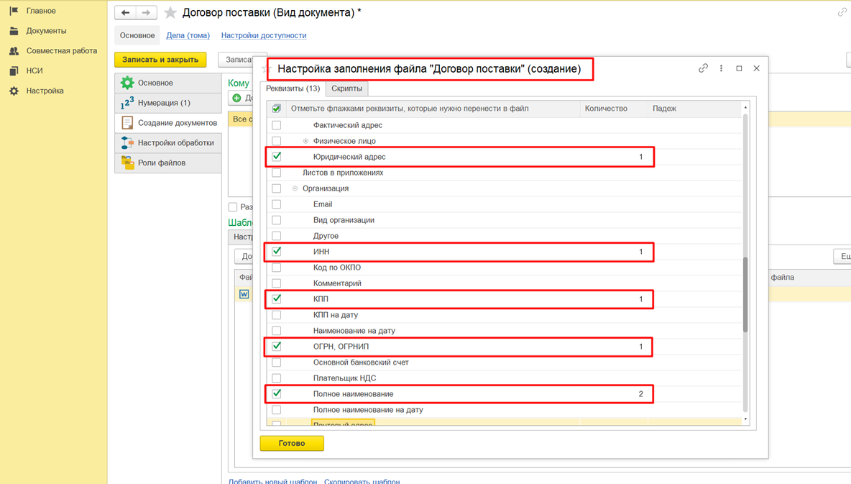Open Совместная работа people icon
Image resolution: width=851 pixels, height=484 pixels.
(x=14, y=51)
